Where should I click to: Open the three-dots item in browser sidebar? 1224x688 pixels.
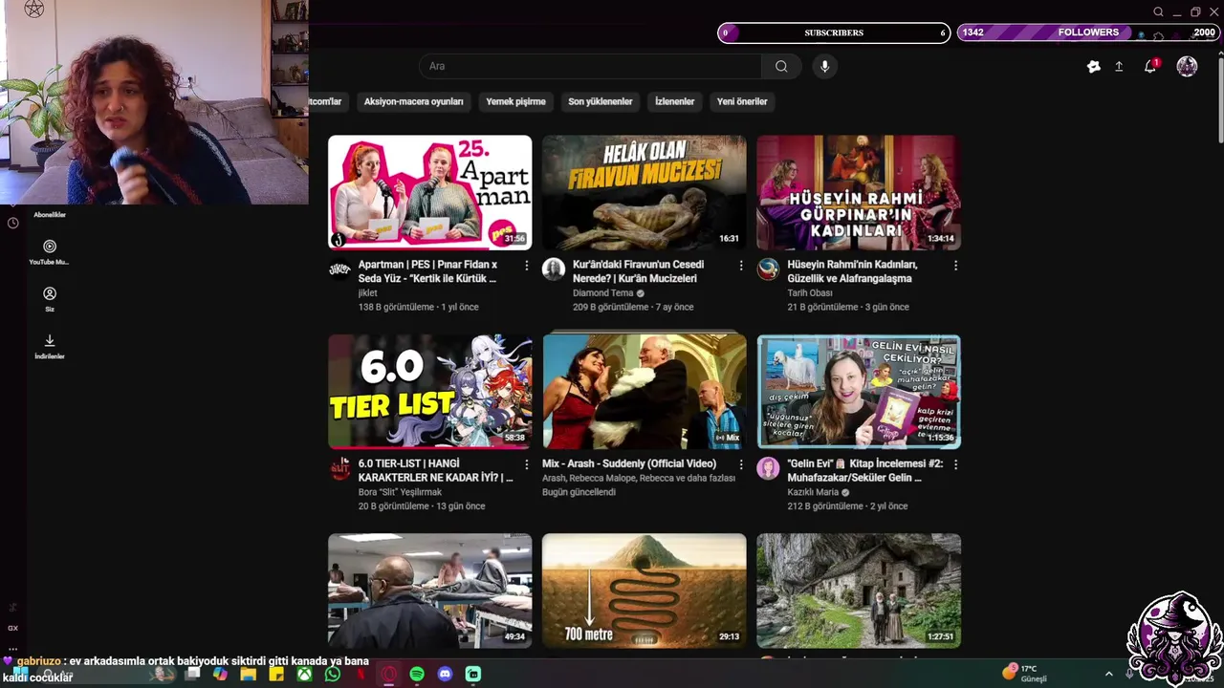(x=12, y=648)
